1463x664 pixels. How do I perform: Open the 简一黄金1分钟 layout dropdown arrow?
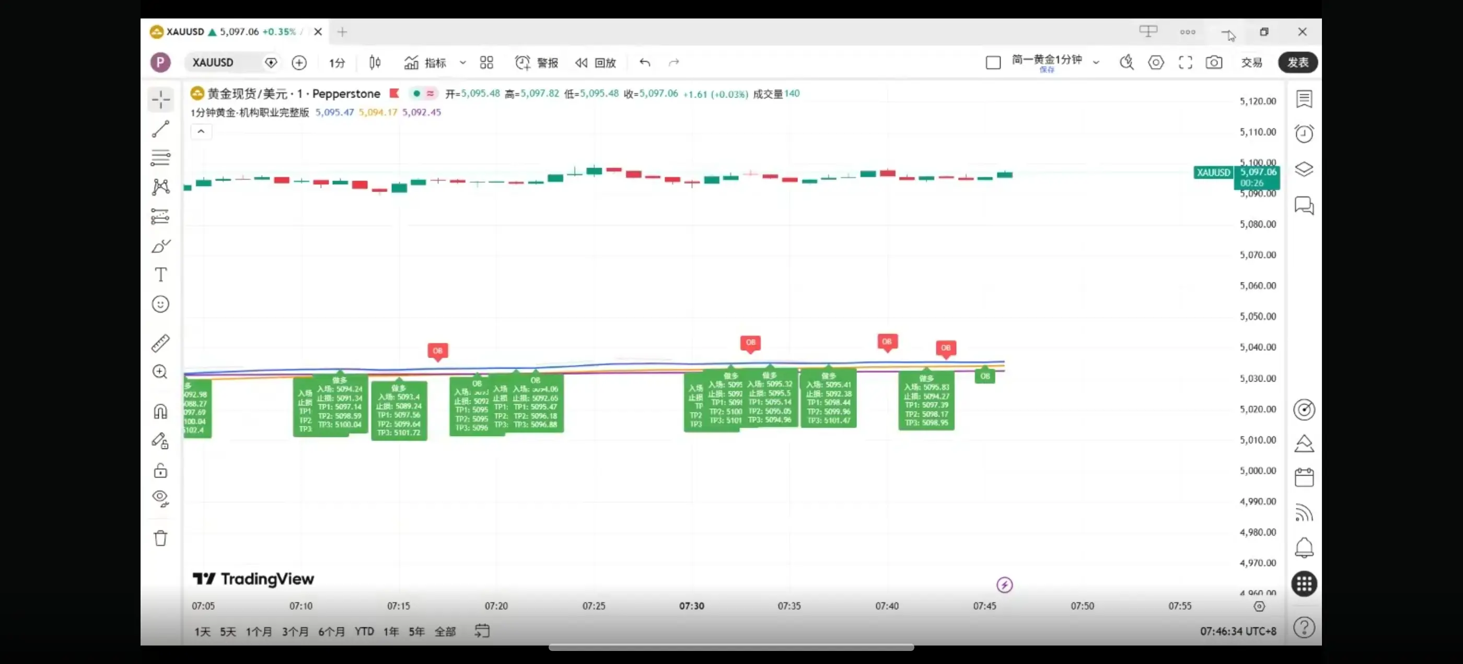tap(1096, 63)
